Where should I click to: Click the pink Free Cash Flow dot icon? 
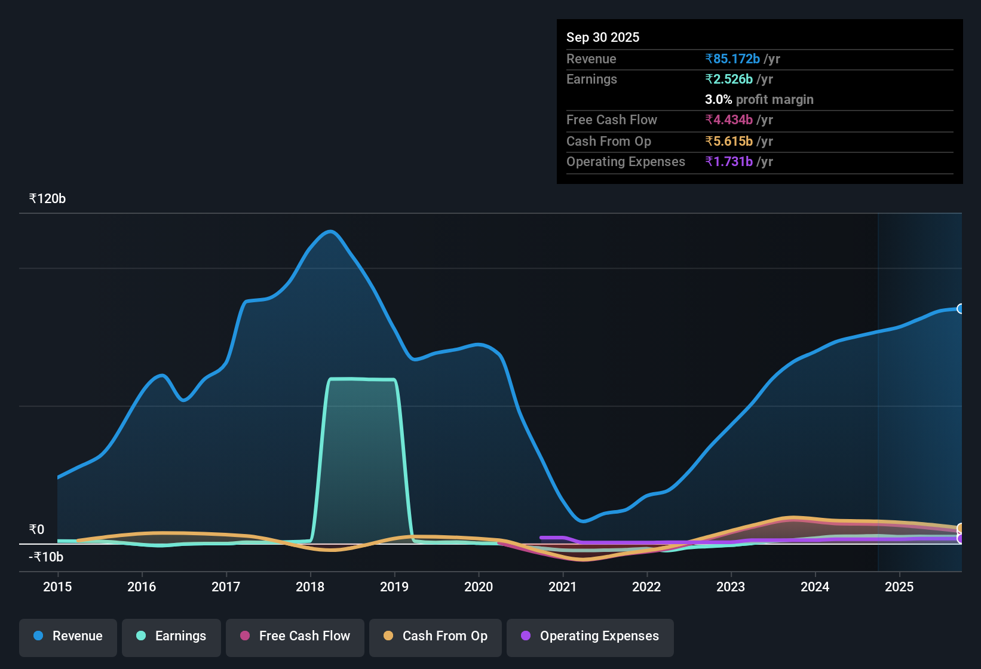click(244, 636)
